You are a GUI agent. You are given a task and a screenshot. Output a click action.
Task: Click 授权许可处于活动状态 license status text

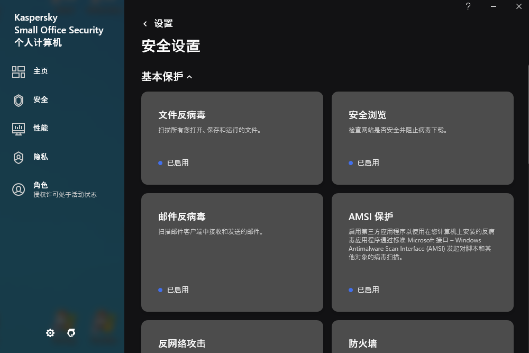[65, 195]
